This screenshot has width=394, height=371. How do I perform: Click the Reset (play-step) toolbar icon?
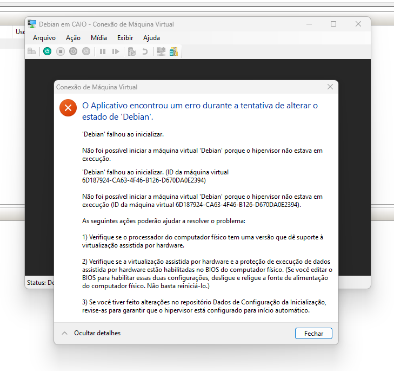[x=116, y=51]
